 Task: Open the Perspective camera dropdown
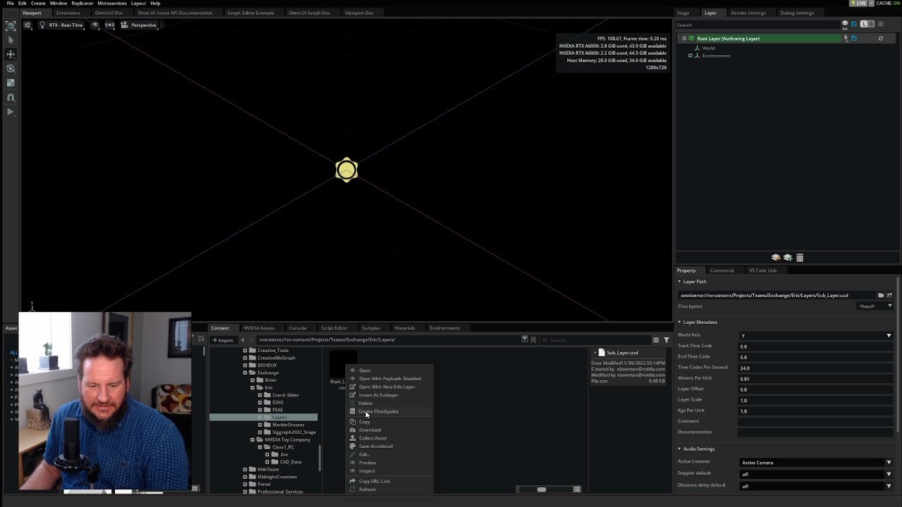click(139, 25)
